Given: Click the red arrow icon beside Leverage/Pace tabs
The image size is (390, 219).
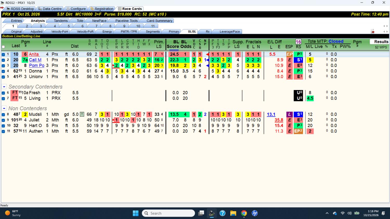Looking at the screenshot, I should click(373, 32).
